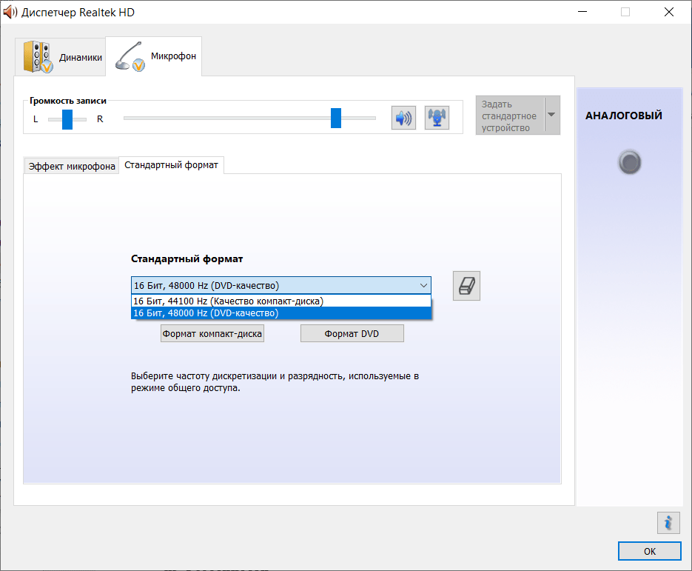
Task: Click the eraser icon to reset format
Action: click(x=466, y=286)
